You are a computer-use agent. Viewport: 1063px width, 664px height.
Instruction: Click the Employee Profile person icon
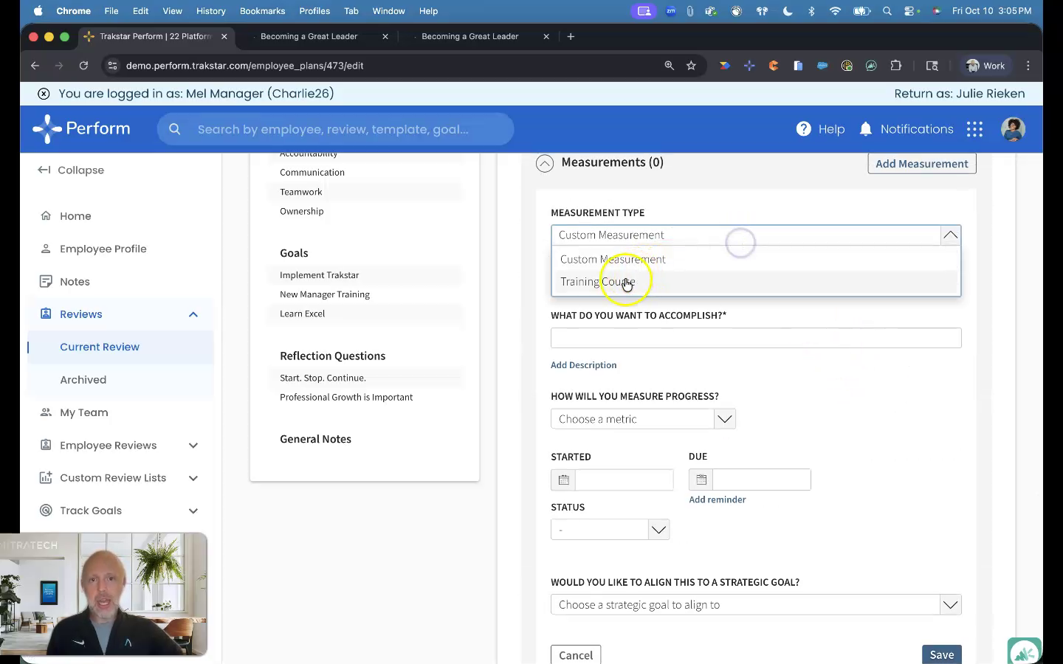coord(46,249)
